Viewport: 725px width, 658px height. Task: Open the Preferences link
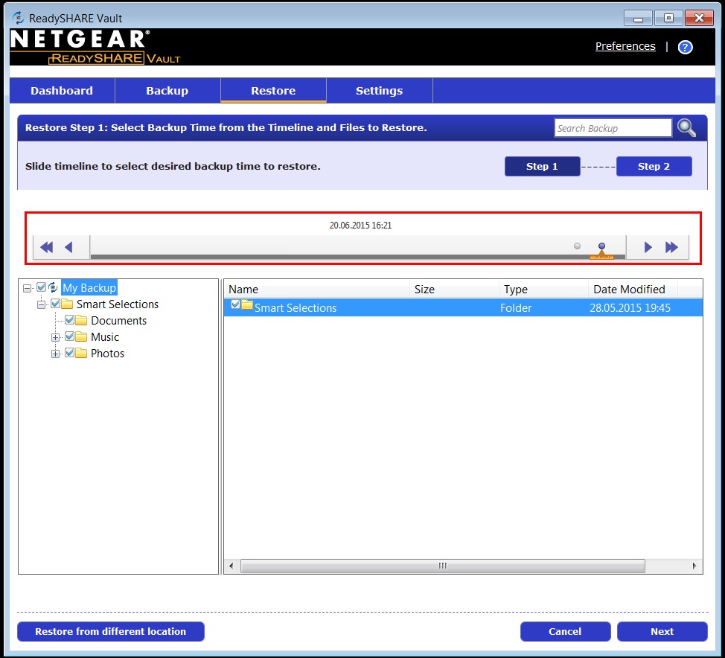click(x=625, y=46)
